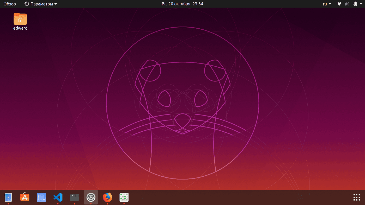Open the green spreadsheet app in the dock
Screen dimensions: 365x205
(124, 197)
